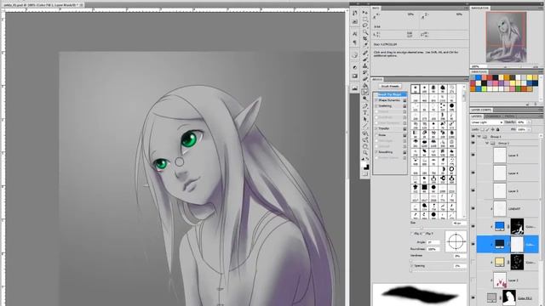This screenshot has height=306, width=545.
Task: Select the Eyedropper tool
Action: [365, 44]
